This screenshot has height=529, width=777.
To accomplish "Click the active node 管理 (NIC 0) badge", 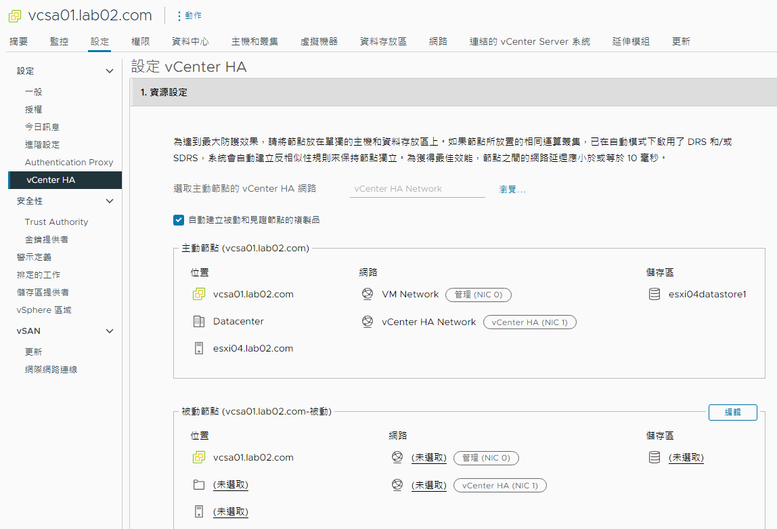I will tap(479, 295).
